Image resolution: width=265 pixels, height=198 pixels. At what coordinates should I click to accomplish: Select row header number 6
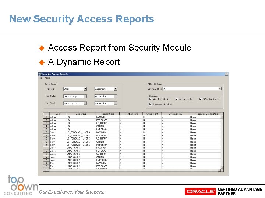point(46,132)
